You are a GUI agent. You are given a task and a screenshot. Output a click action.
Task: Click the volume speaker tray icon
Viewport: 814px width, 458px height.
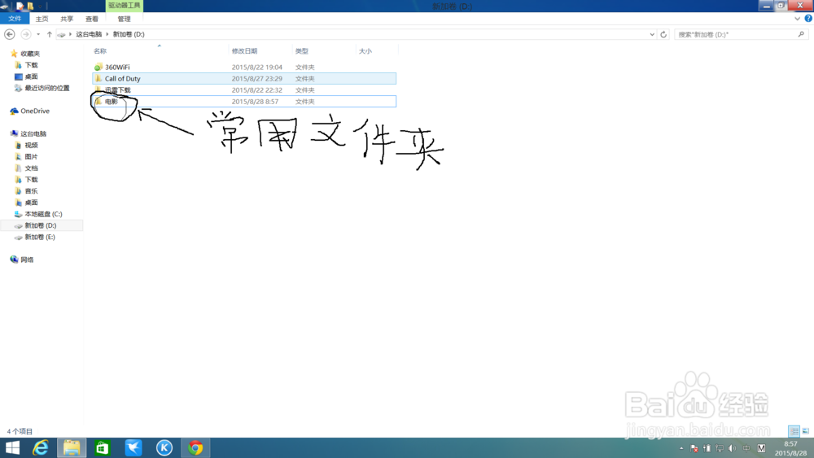[x=732, y=448]
